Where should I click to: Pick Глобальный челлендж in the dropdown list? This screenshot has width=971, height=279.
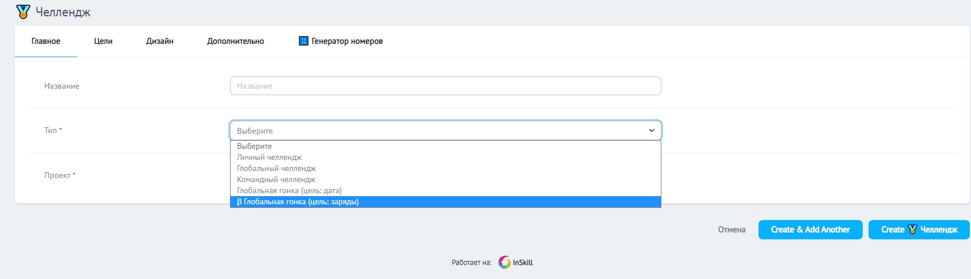click(276, 169)
